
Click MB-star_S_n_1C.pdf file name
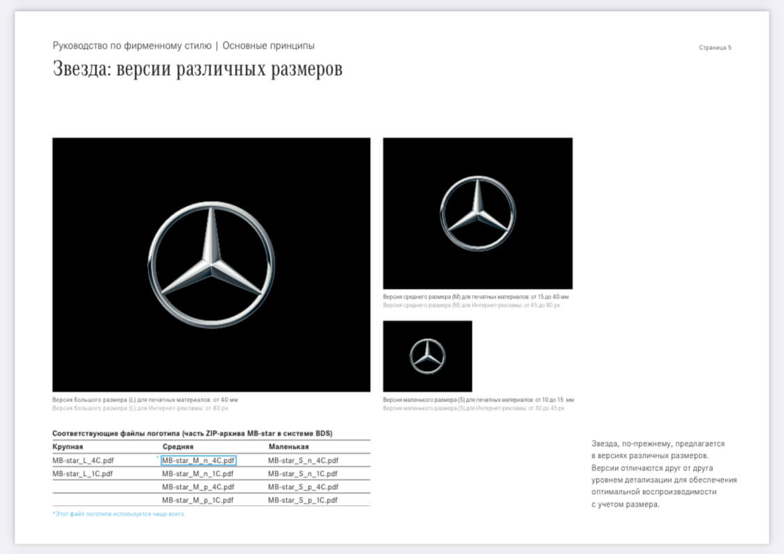[x=302, y=473]
